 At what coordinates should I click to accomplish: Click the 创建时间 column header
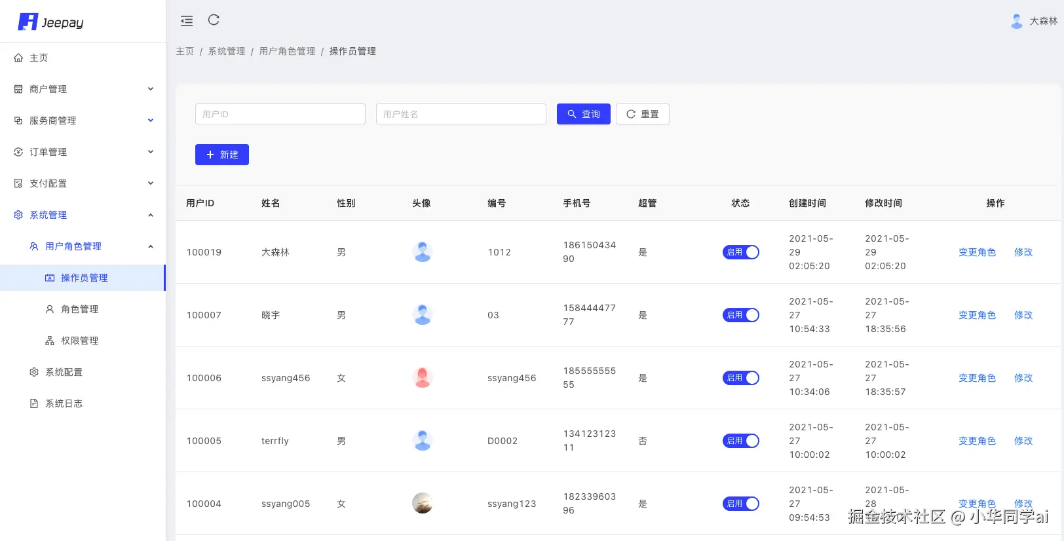[x=807, y=203]
